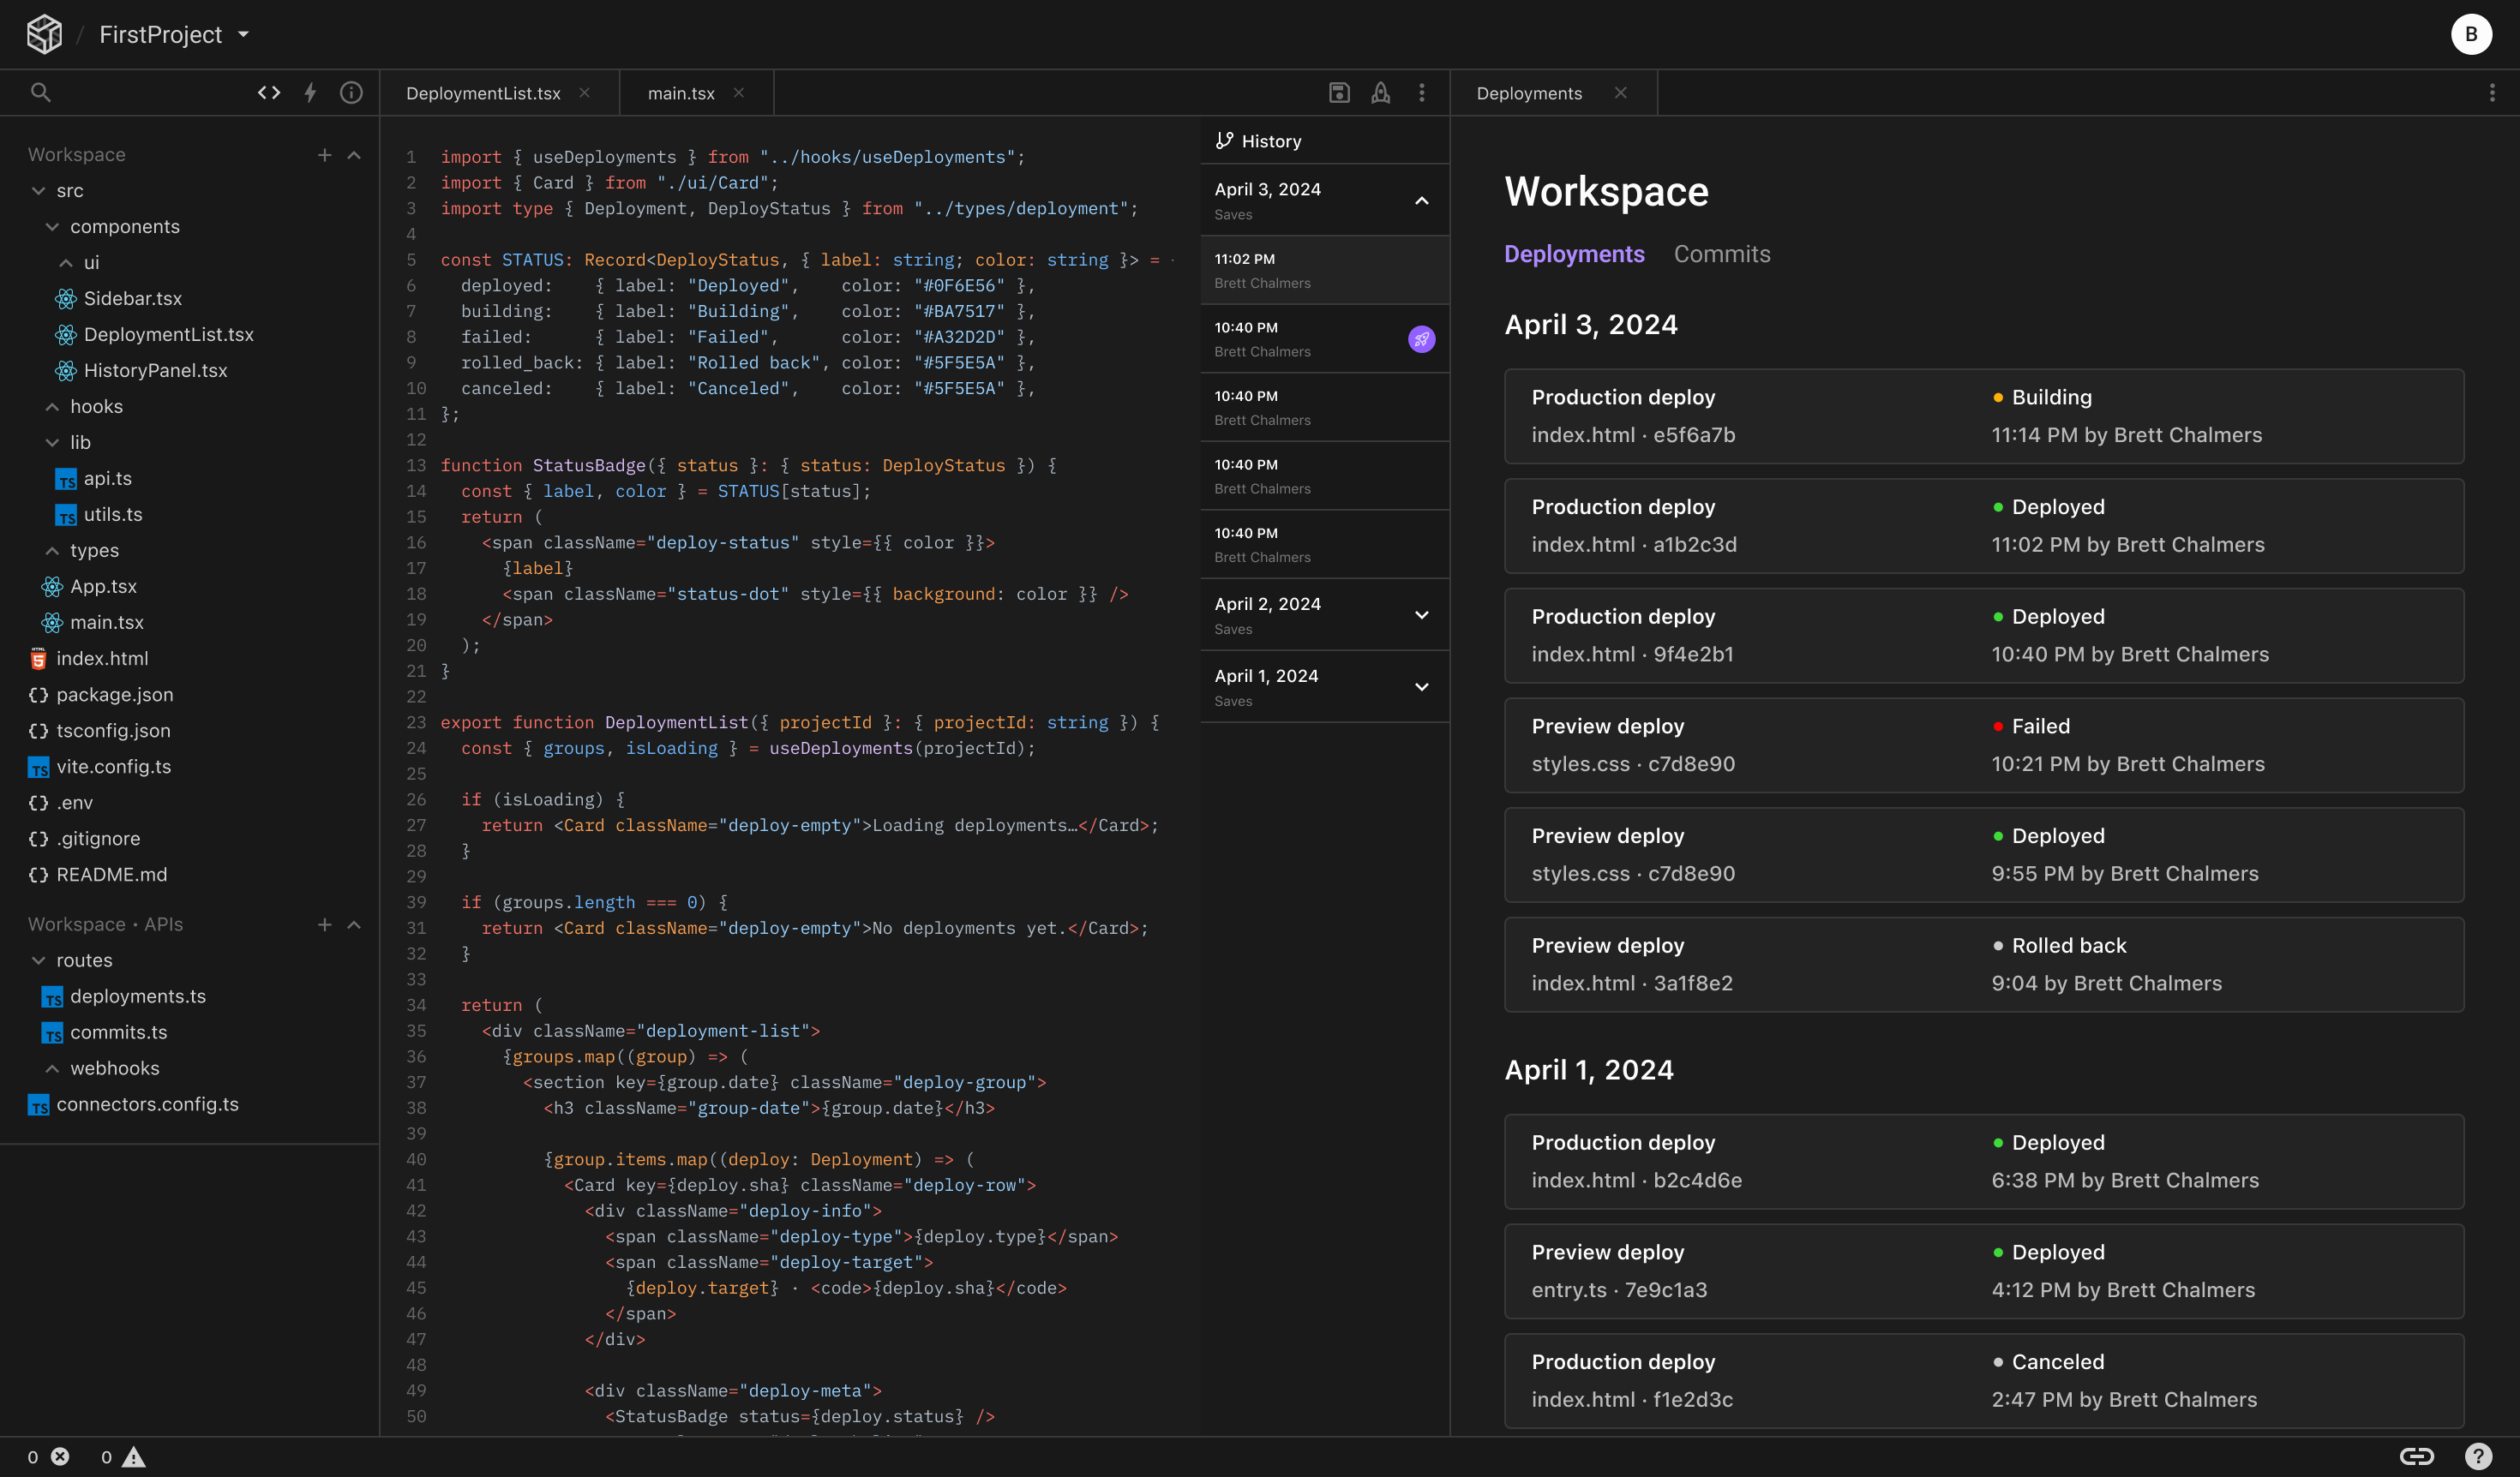
Task: Switch to the Commits tab under Workspace
Action: click(x=1721, y=254)
